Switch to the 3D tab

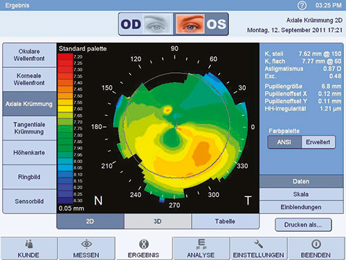tap(158, 221)
